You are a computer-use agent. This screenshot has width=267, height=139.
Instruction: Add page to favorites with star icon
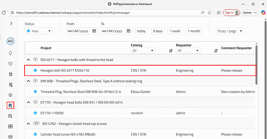pos(209,12)
